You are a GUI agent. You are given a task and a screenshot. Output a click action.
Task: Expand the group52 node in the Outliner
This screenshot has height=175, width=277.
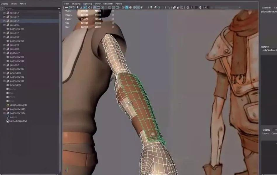click(x=4, y=21)
